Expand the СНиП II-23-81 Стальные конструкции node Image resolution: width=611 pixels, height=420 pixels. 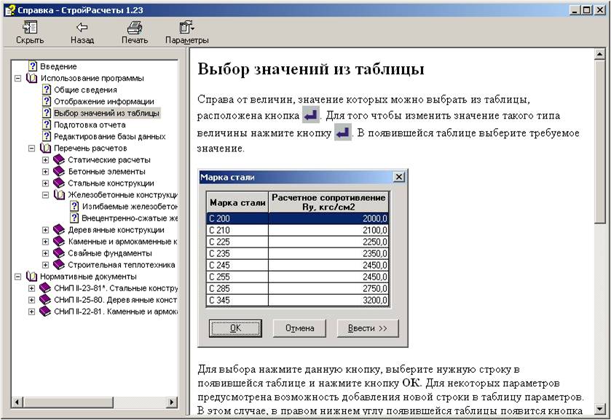click(x=32, y=289)
